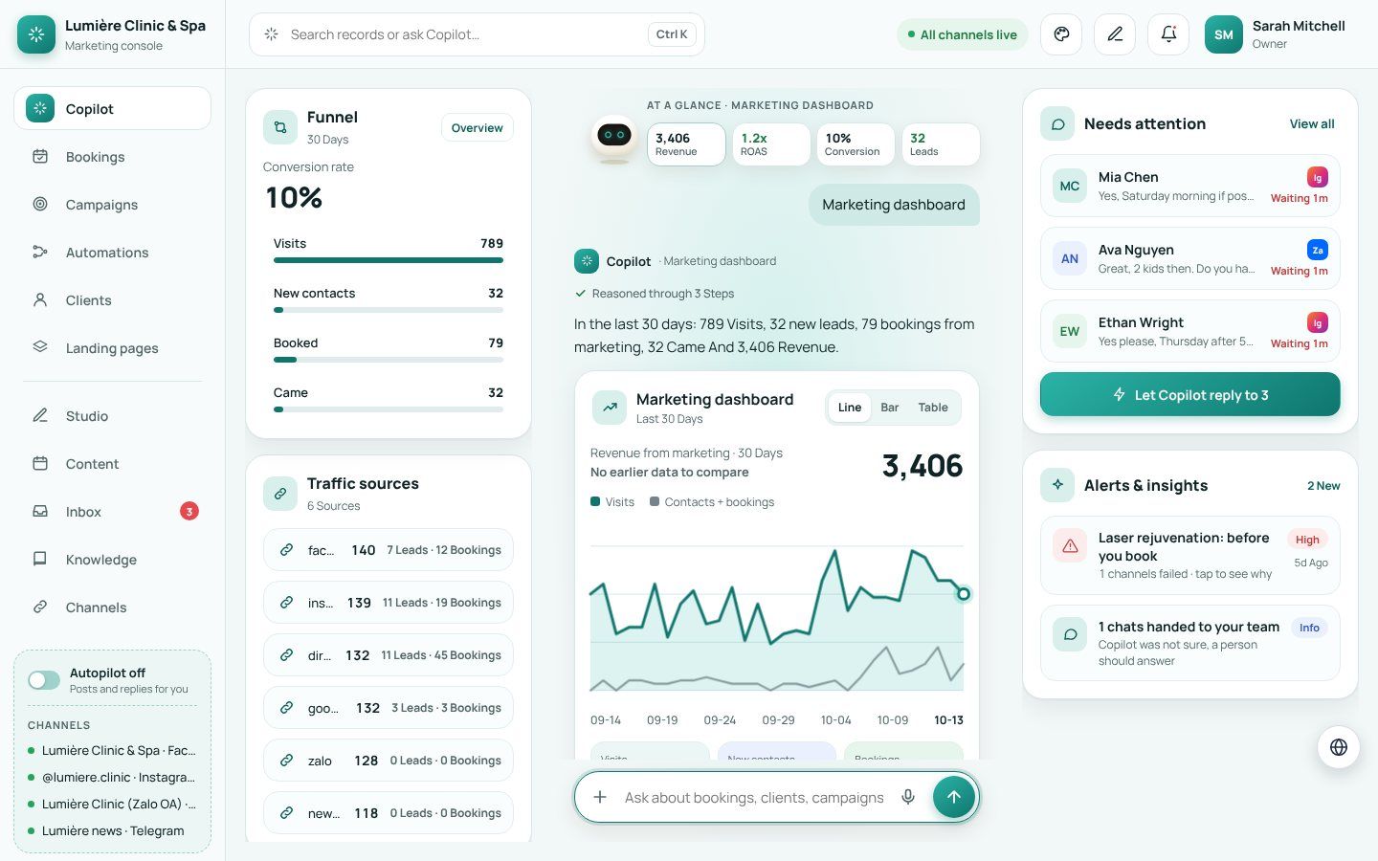This screenshot has width=1378, height=861.
Task: Open Inbox with 3 unread badge
Action: pyautogui.click(x=112, y=512)
